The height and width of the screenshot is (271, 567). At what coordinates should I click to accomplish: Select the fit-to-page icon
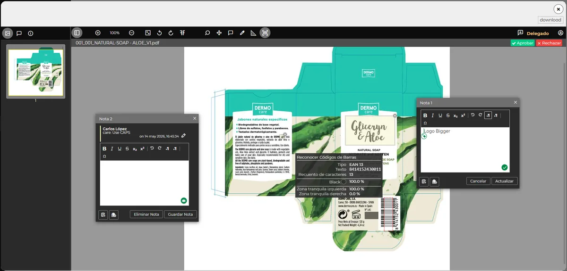tap(148, 33)
